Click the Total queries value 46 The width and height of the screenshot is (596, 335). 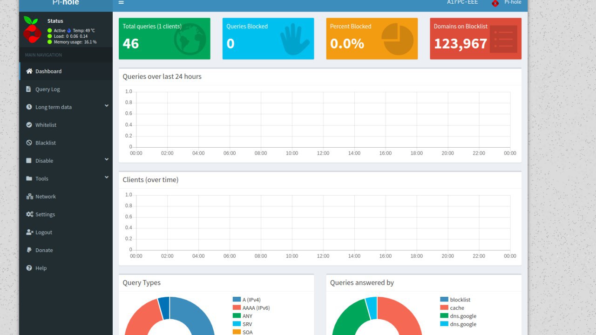pyautogui.click(x=131, y=43)
